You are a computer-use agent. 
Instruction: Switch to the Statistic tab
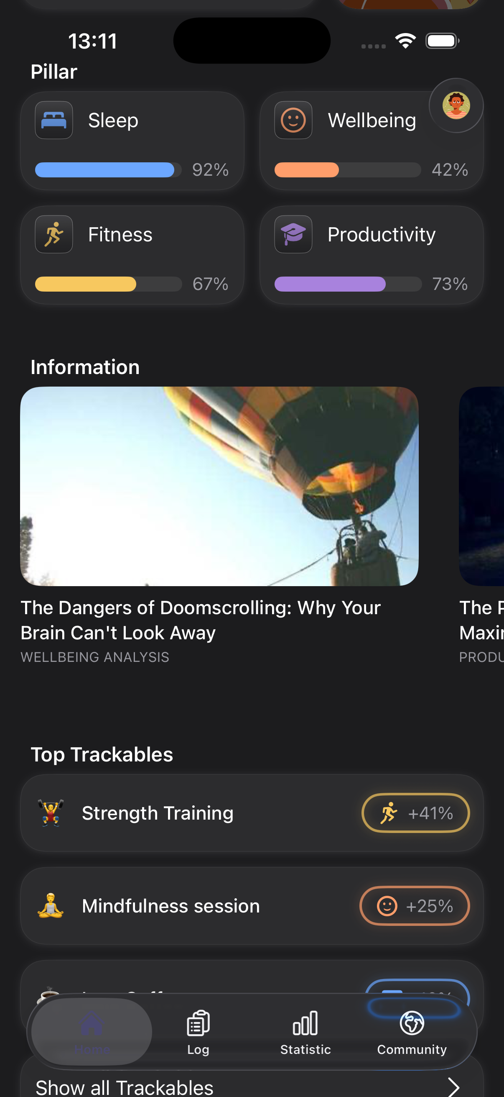click(305, 1031)
